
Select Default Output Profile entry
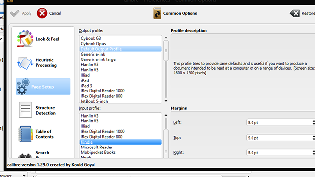pos(121,49)
